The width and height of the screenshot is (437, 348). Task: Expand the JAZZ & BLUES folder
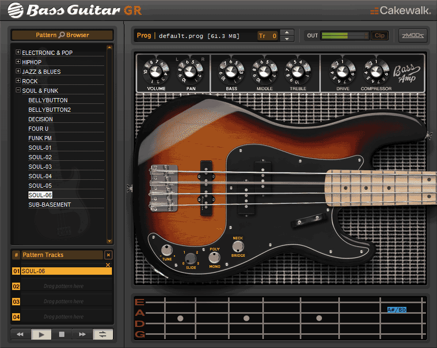[x=18, y=72]
